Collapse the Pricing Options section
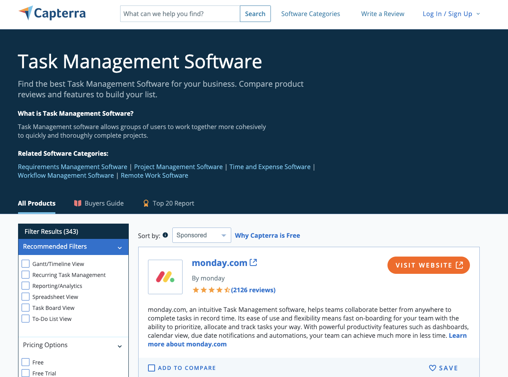This screenshot has width=508, height=377. [x=73, y=345]
